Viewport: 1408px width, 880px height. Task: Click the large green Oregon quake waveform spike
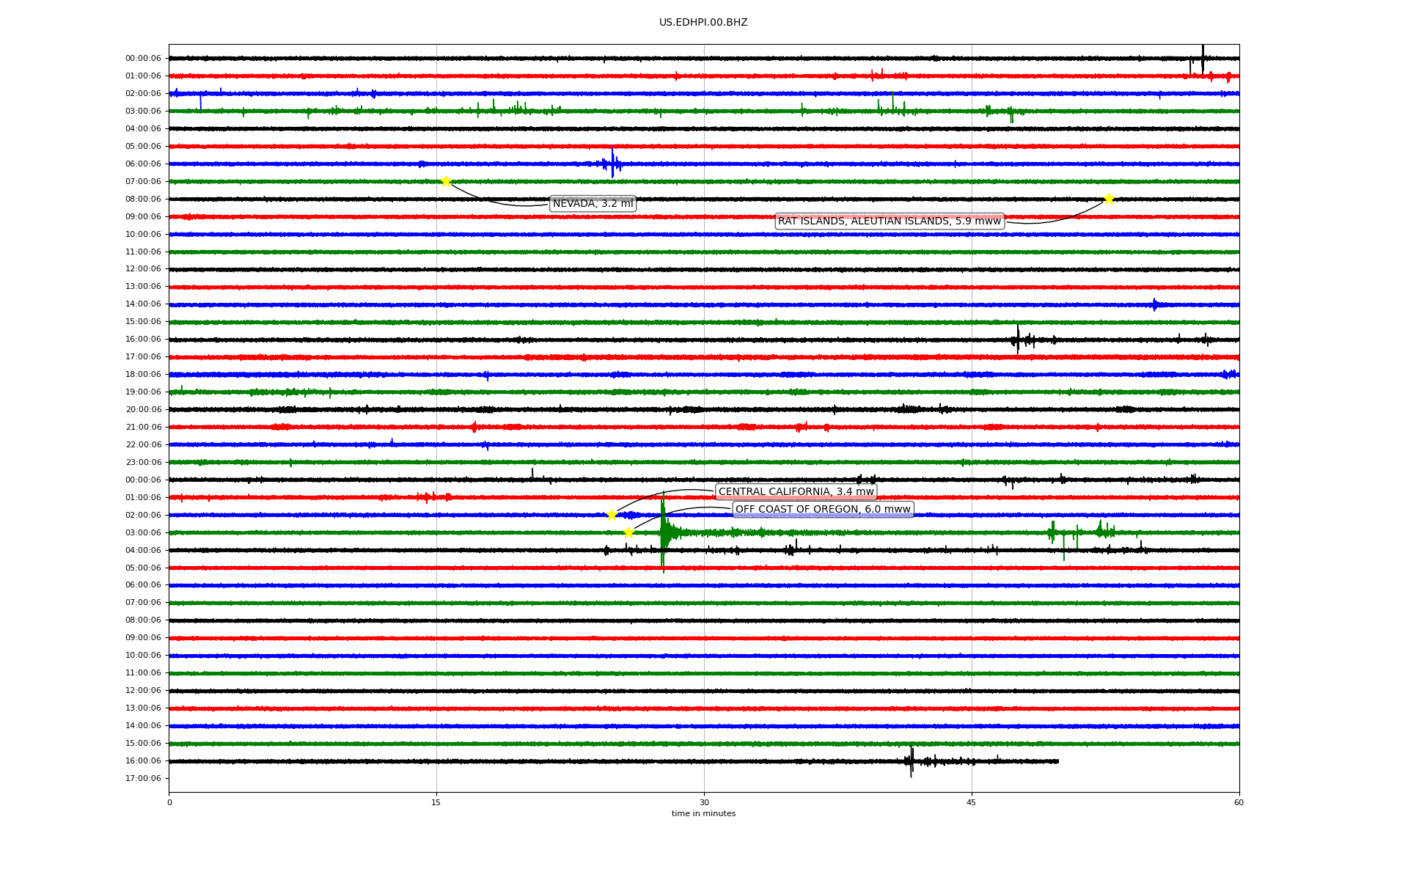663,533
